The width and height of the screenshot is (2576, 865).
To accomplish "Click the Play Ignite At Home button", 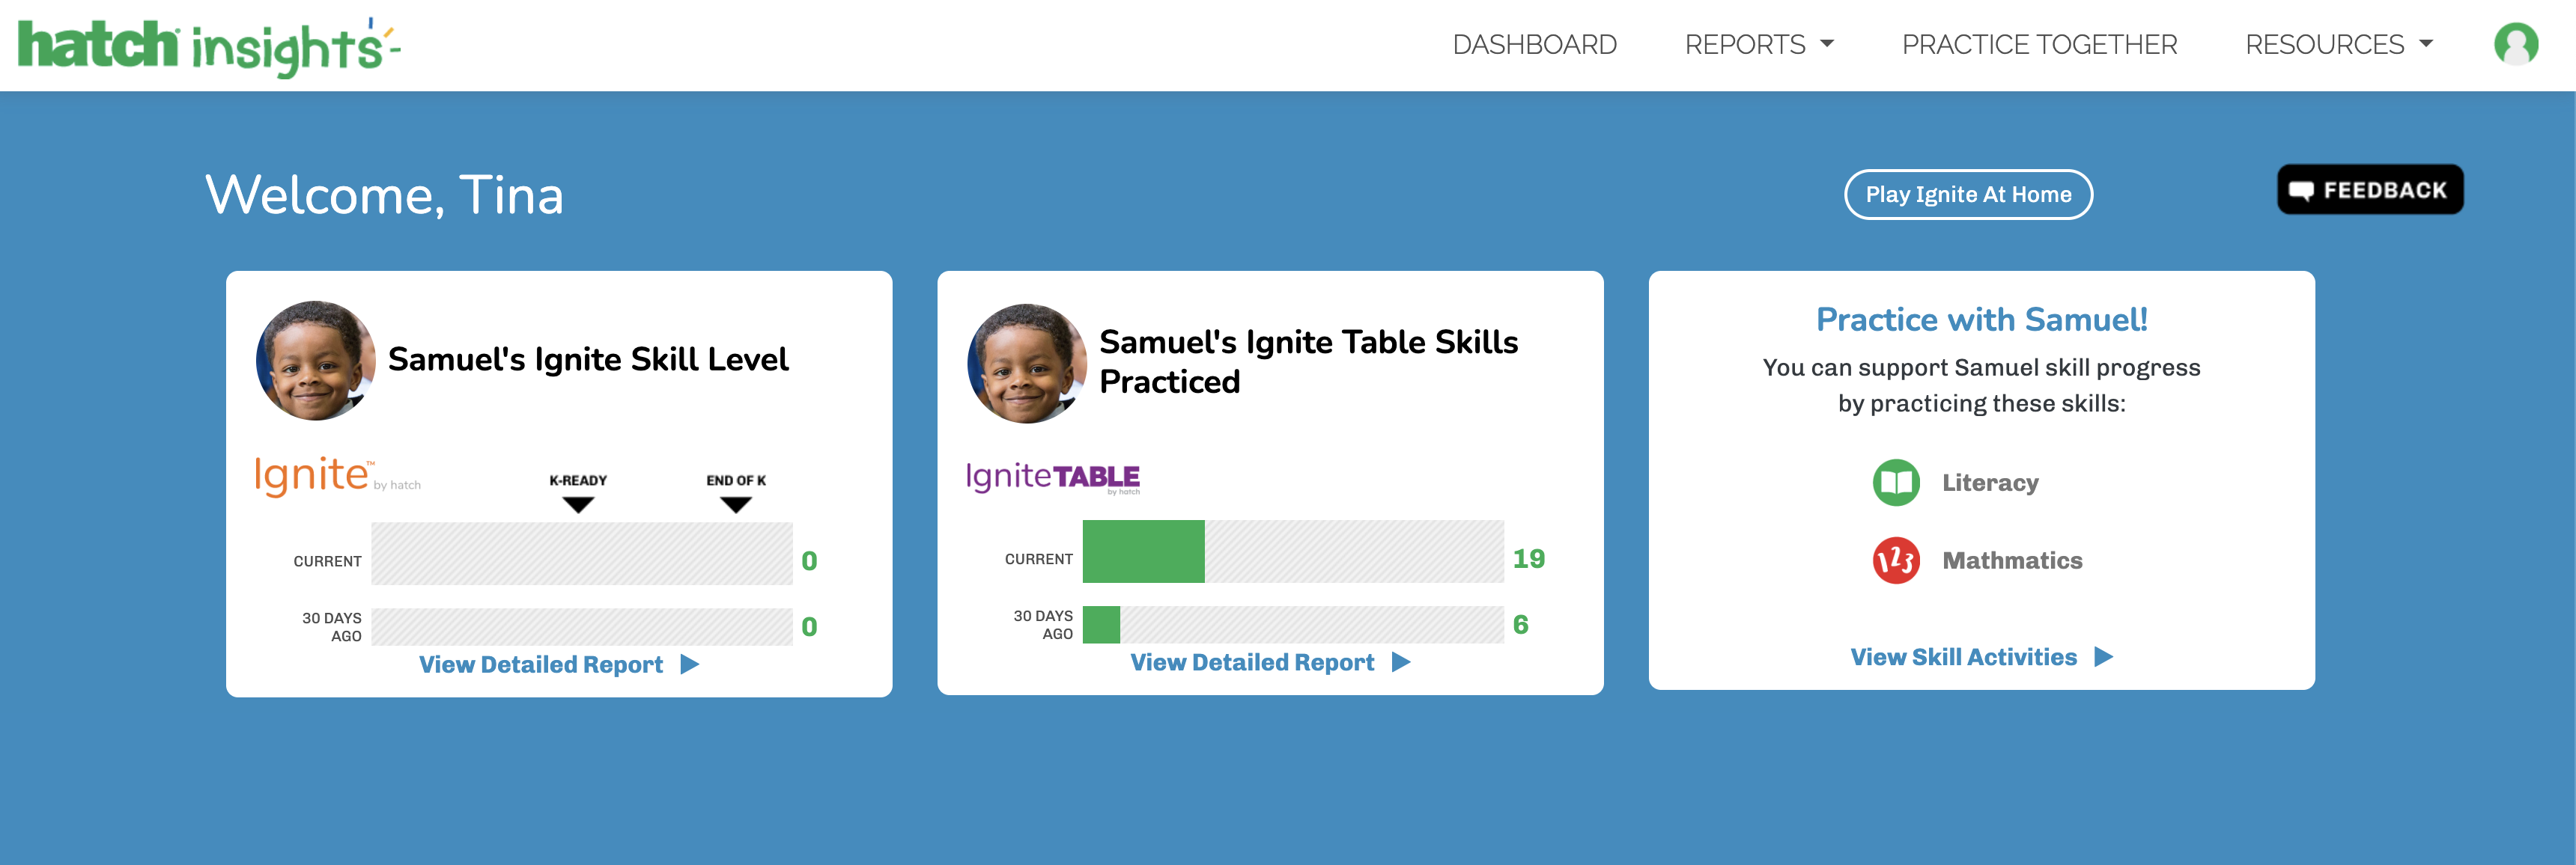I will coord(1968,195).
